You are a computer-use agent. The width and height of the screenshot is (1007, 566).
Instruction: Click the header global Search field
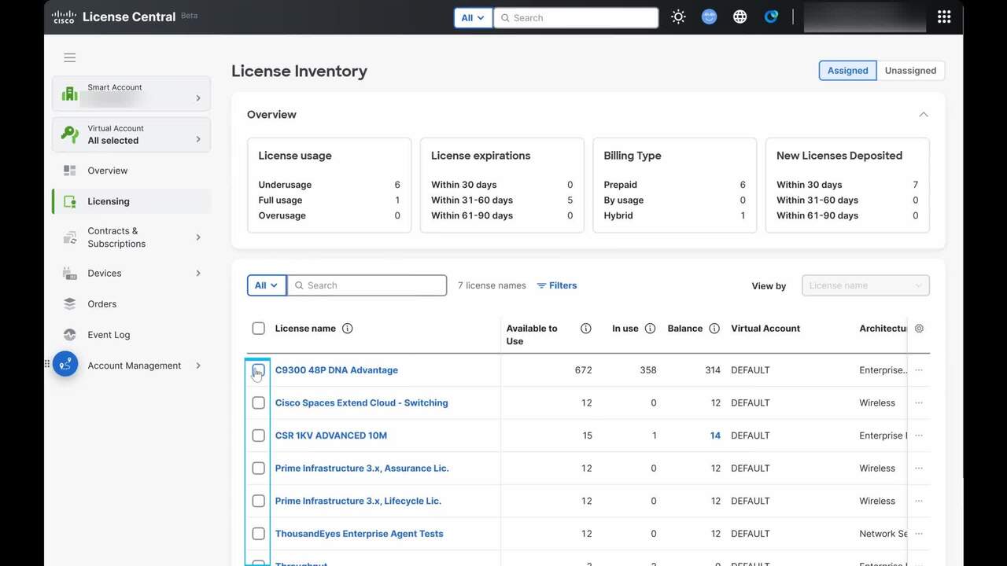(x=576, y=17)
